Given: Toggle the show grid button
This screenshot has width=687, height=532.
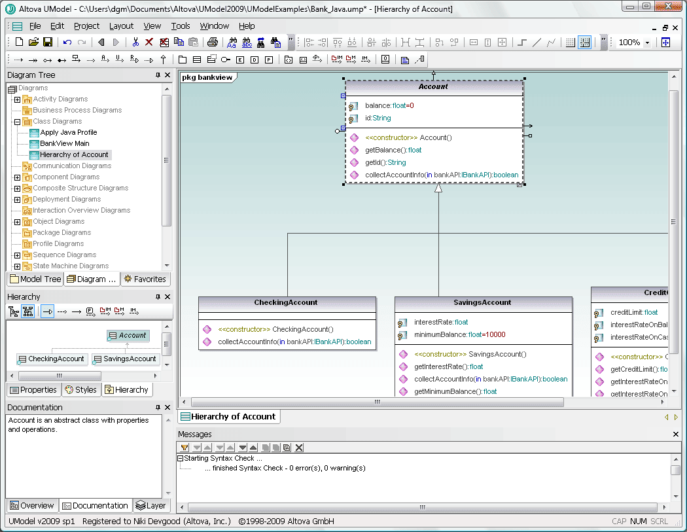Looking at the screenshot, I should click(570, 42).
